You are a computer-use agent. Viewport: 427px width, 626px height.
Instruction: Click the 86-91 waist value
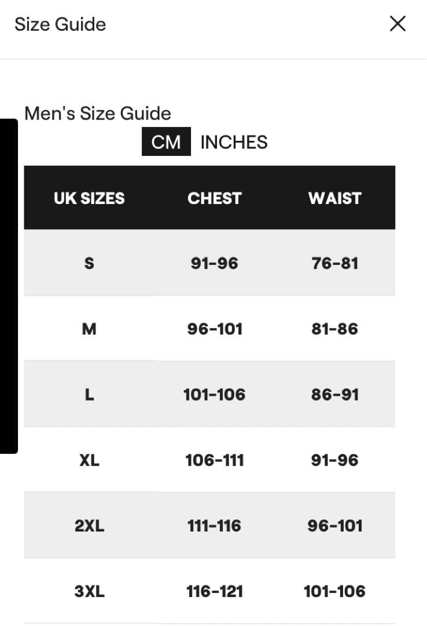pos(334,395)
